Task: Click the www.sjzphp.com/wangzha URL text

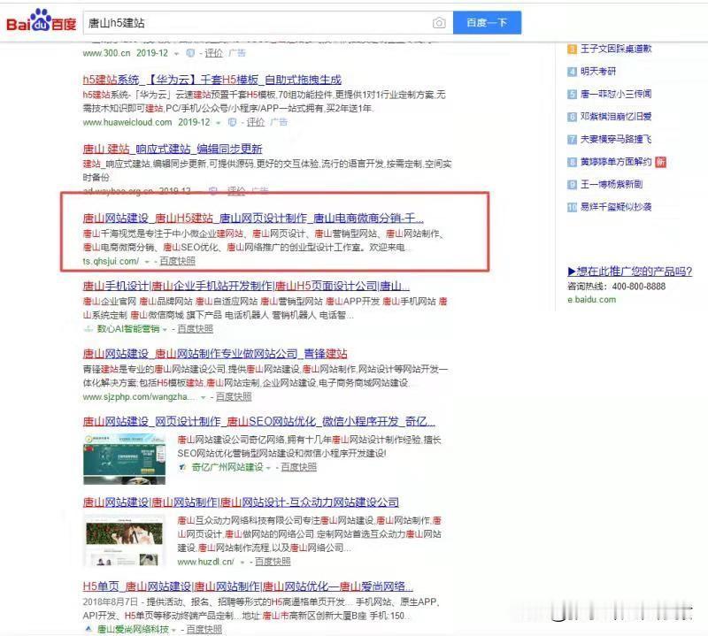Action: click(x=139, y=396)
